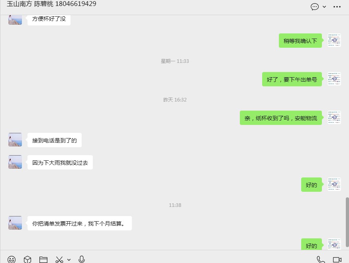Open the chat bubble icon in the header
This screenshot has width=349, height=263.
(315, 7)
